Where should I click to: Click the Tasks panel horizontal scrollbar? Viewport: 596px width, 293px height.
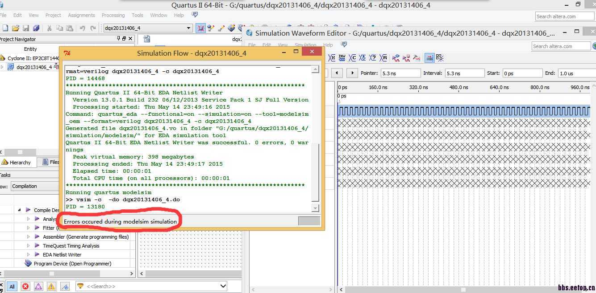pos(67,273)
